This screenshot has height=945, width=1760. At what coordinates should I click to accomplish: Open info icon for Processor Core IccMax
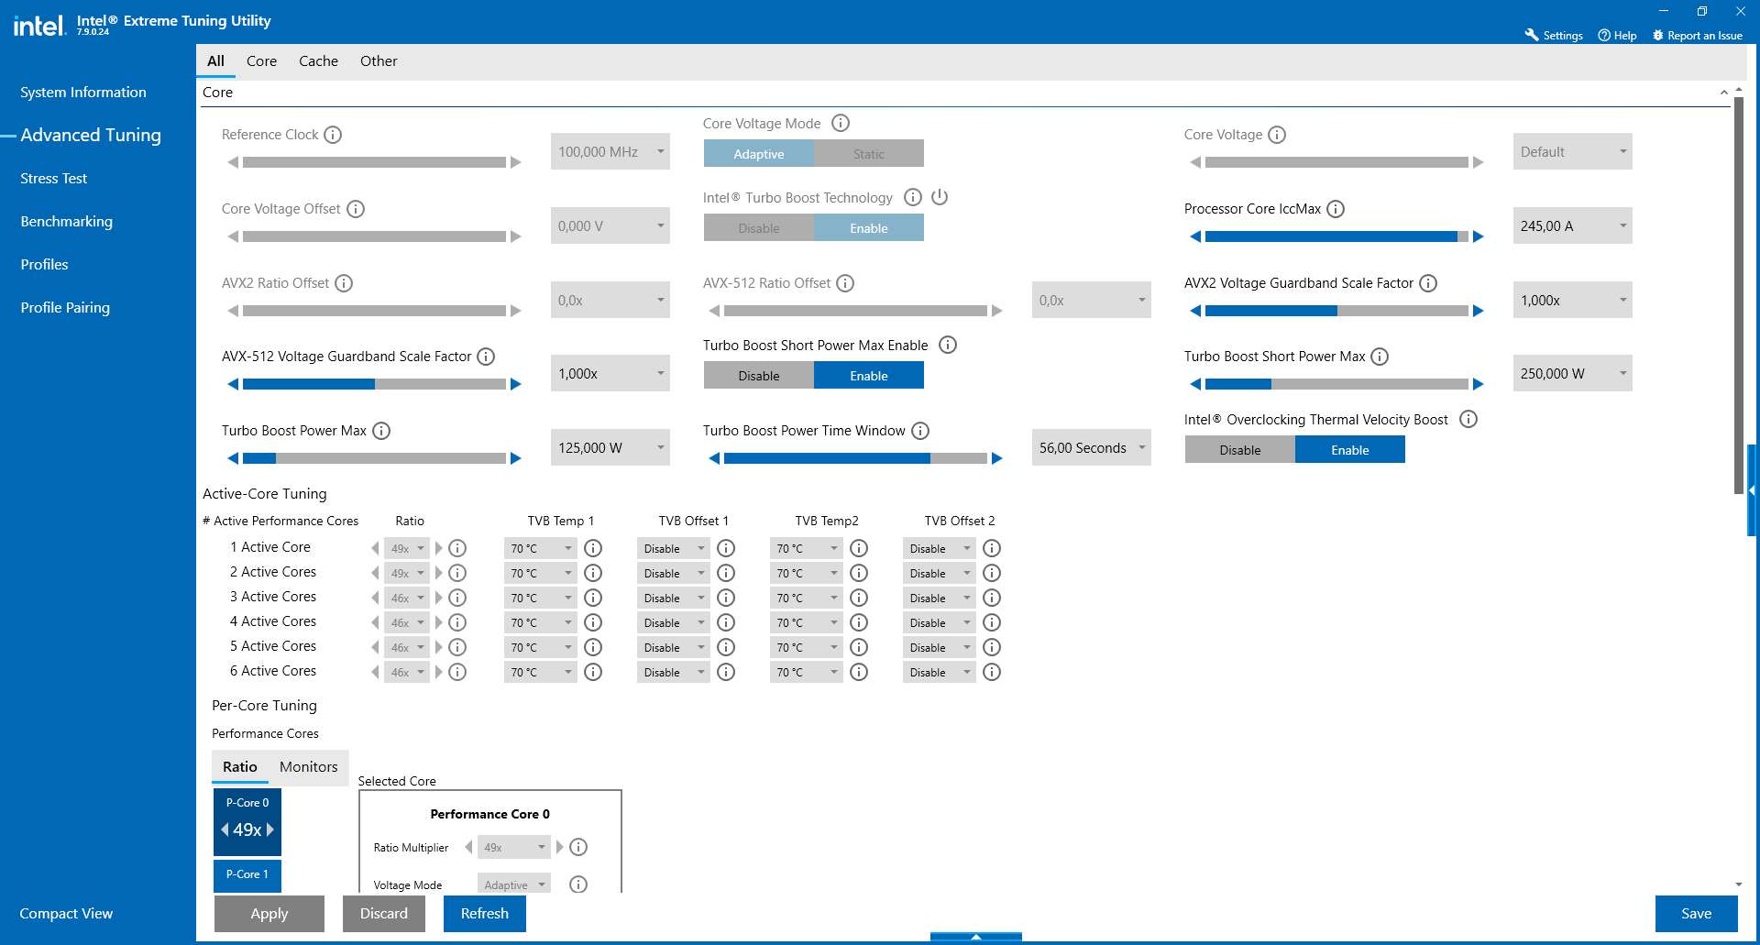(x=1336, y=209)
